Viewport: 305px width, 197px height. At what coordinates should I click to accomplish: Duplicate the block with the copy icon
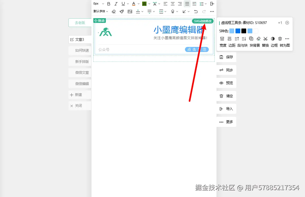[251, 39]
